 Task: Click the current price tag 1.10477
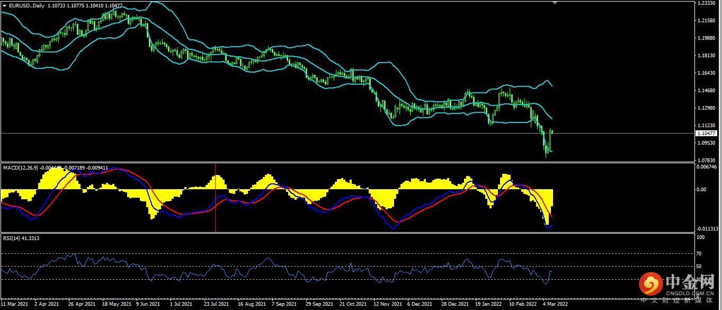pyautogui.click(x=707, y=134)
